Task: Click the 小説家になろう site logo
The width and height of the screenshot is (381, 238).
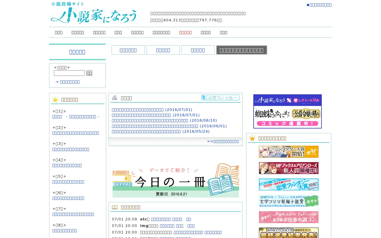Action: click(94, 13)
